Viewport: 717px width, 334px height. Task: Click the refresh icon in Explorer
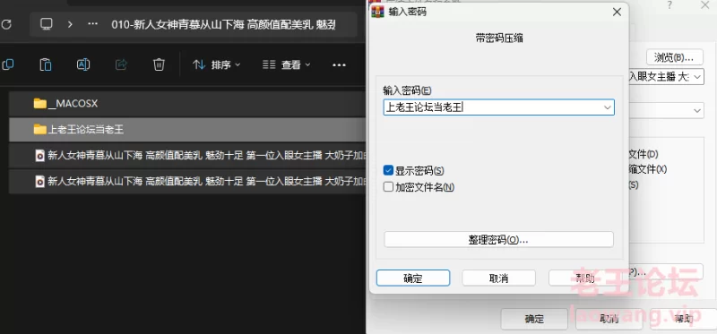pyautogui.click(x=6, y=24)
